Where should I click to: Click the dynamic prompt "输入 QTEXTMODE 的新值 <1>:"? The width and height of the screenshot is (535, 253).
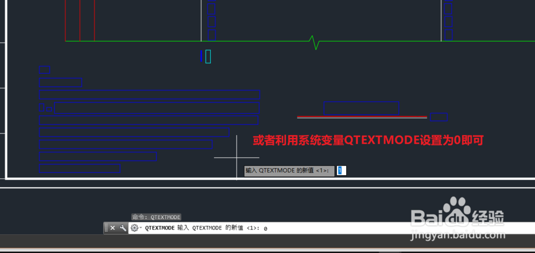289,171
